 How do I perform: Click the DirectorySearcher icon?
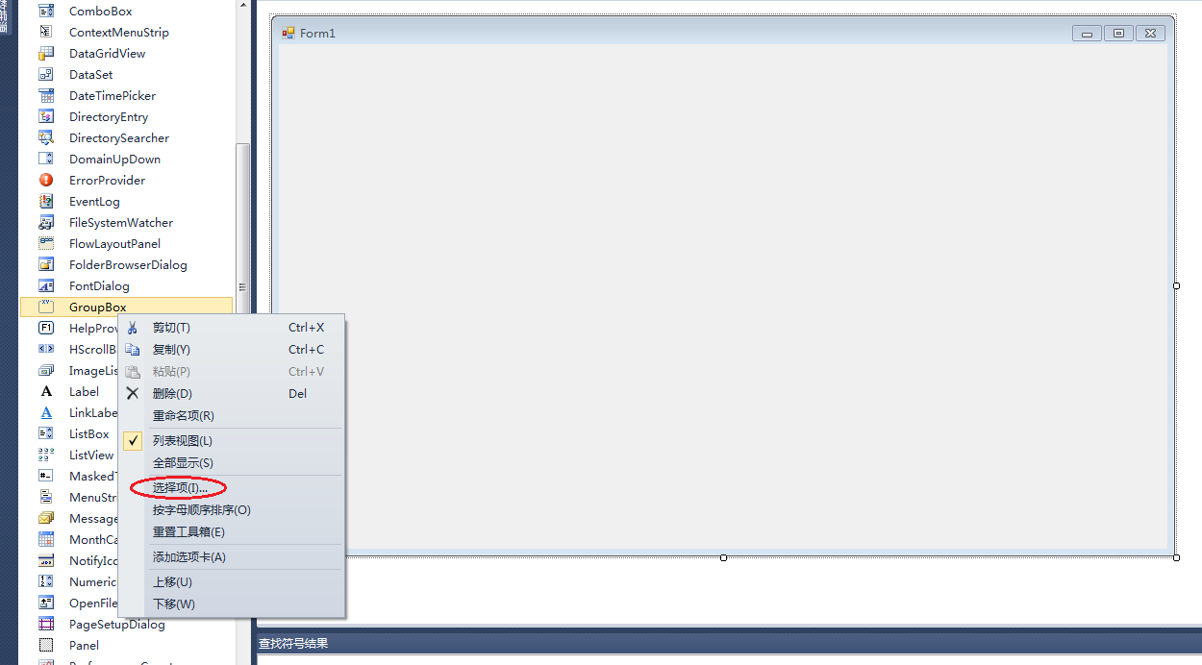46,138
